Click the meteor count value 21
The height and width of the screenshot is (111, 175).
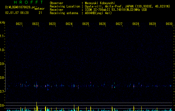pos(40,13)
